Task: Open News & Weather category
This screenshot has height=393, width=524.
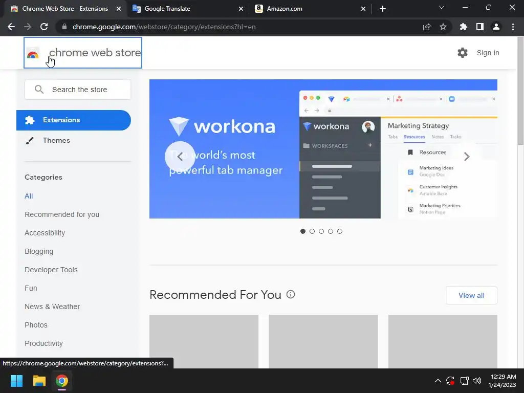Action: [x=52, y=307]
